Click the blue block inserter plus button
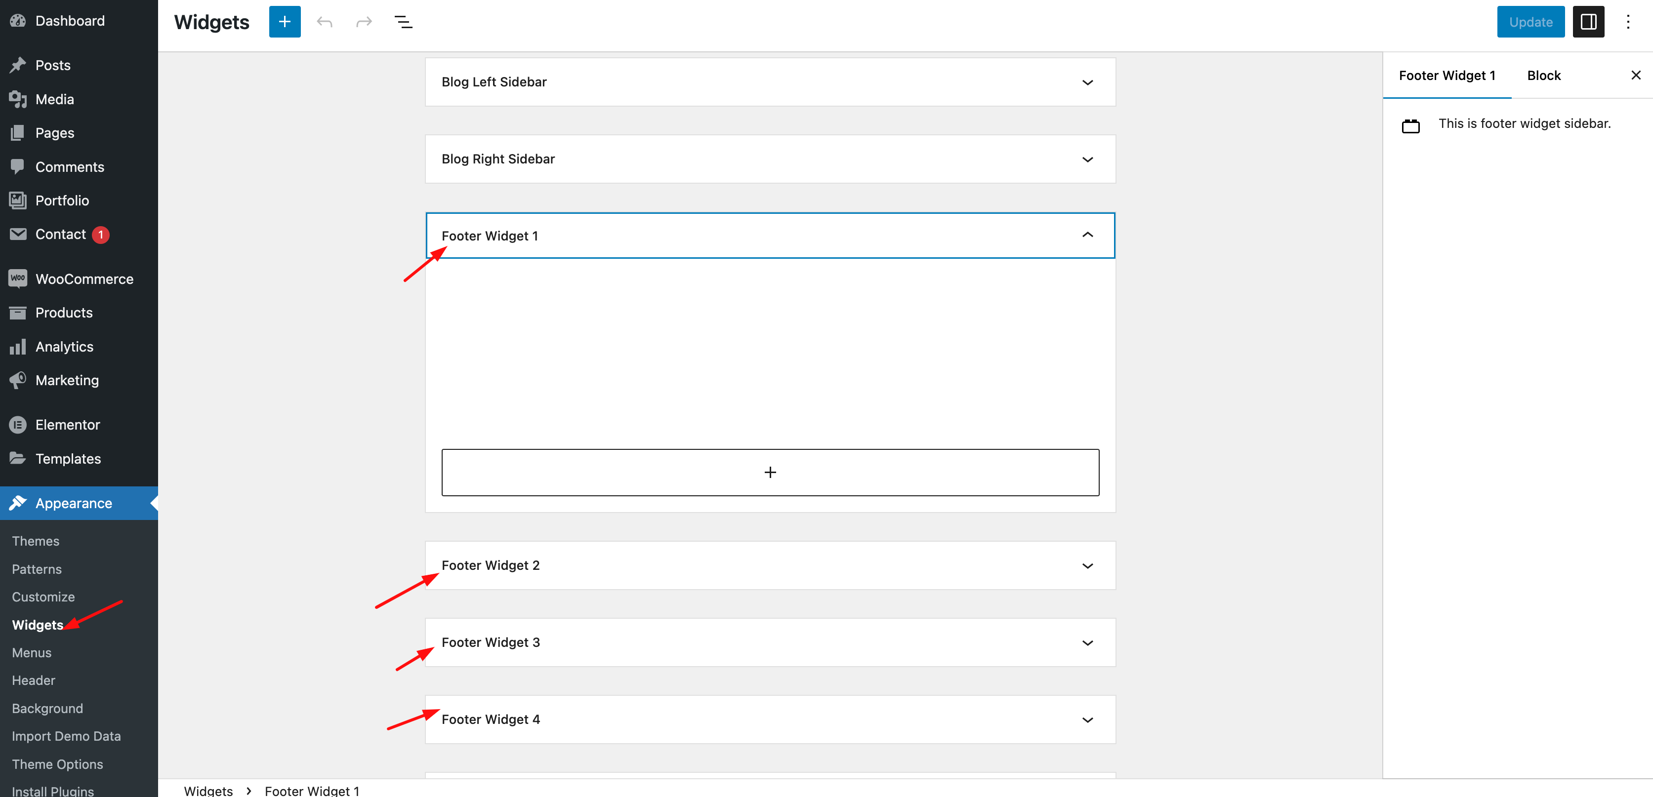The width and height of the screenshot is (1653, 797). (284, 22)
